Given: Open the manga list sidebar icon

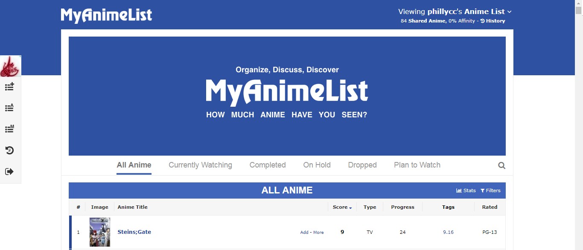Looking at the screenshot, I should pos(9,129).
